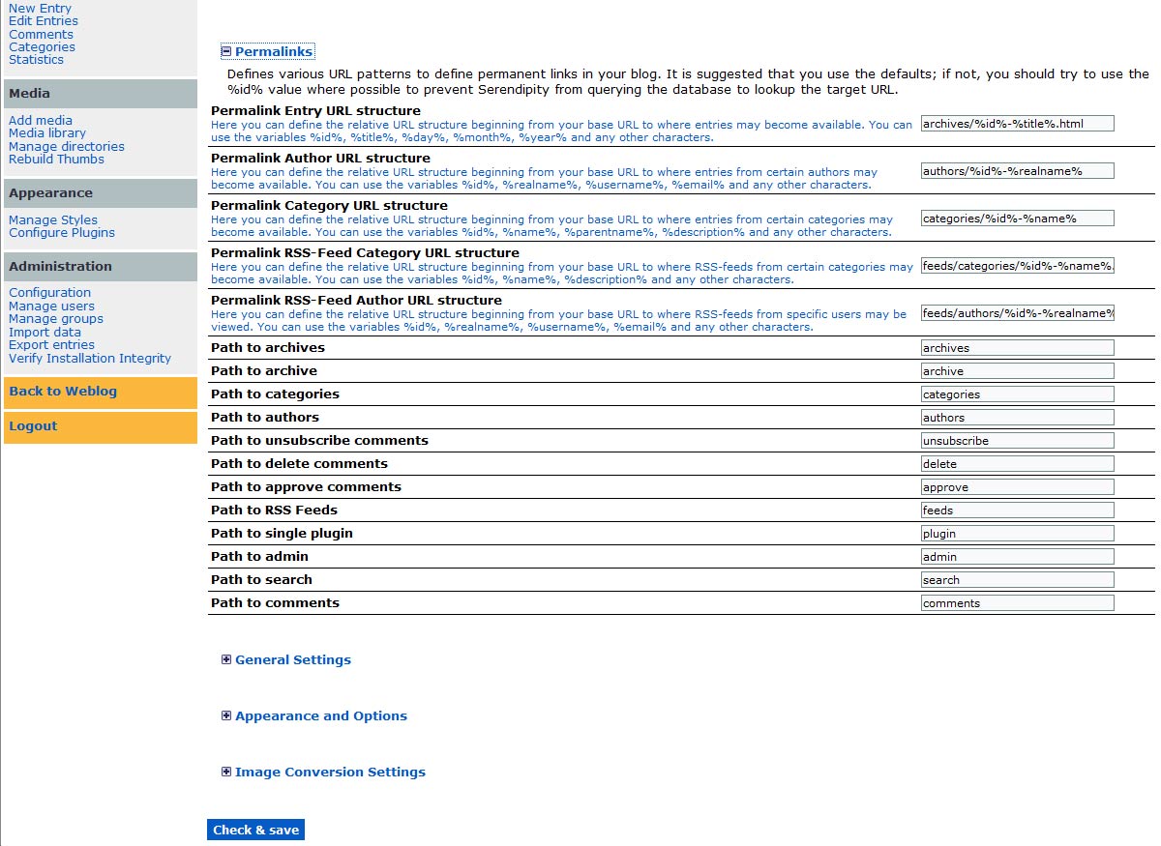
Task: Click the Permalink Entry URL structure field
Action: [1016, 123]
